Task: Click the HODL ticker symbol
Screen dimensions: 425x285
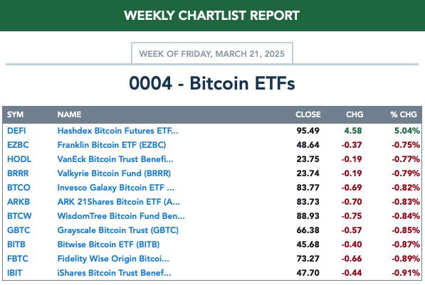Action: click(x=19, y=159)
